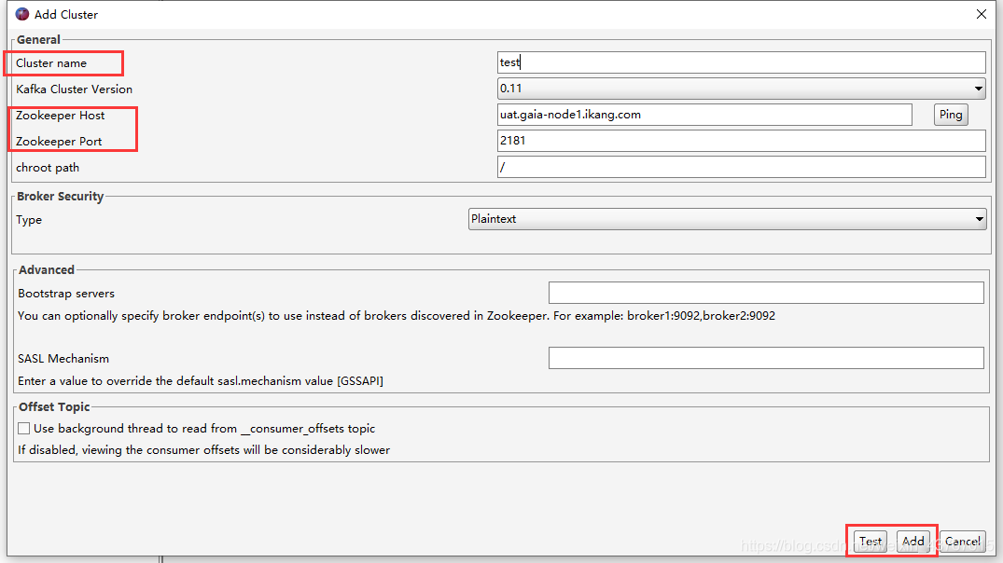Click the Kafka Tool app icon in title bar

pyautogui.click(x=22, y=14)
